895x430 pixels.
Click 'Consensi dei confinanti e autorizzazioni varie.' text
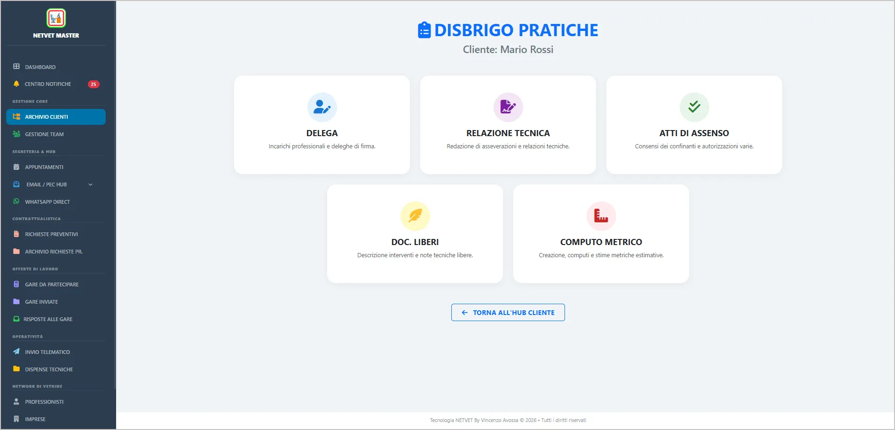click(694, 146)
